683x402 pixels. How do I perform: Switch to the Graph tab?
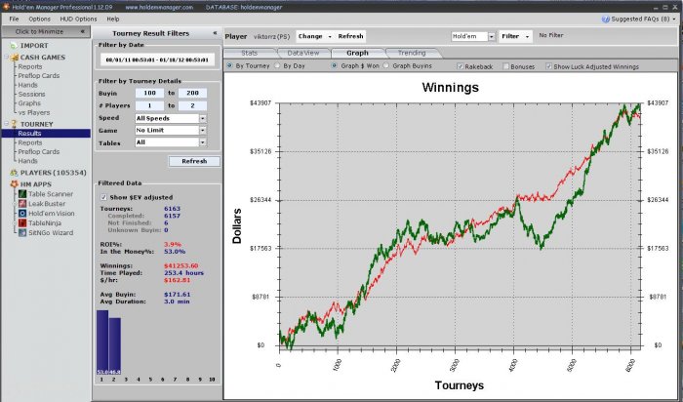357,53
